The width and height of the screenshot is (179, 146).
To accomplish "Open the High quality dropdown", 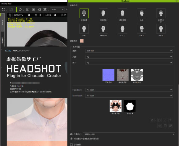I will click(x=57, y=9).
